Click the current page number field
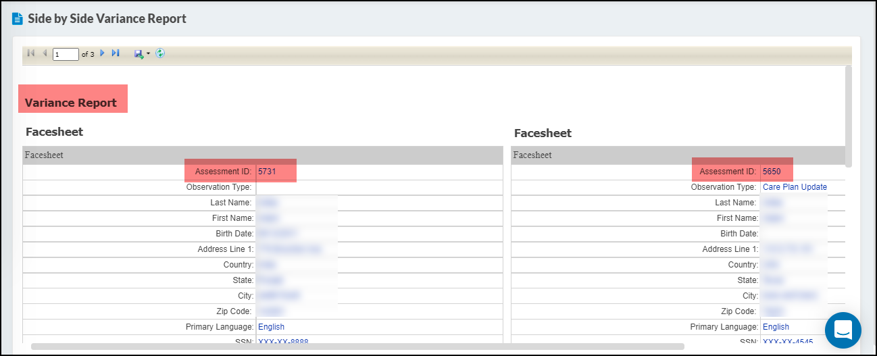The height and width of the screenshot is (356, 877). (x=66, y=54)
